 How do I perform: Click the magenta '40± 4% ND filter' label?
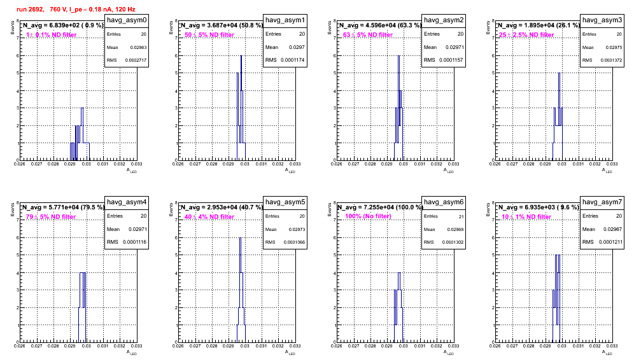pos(209,217)
